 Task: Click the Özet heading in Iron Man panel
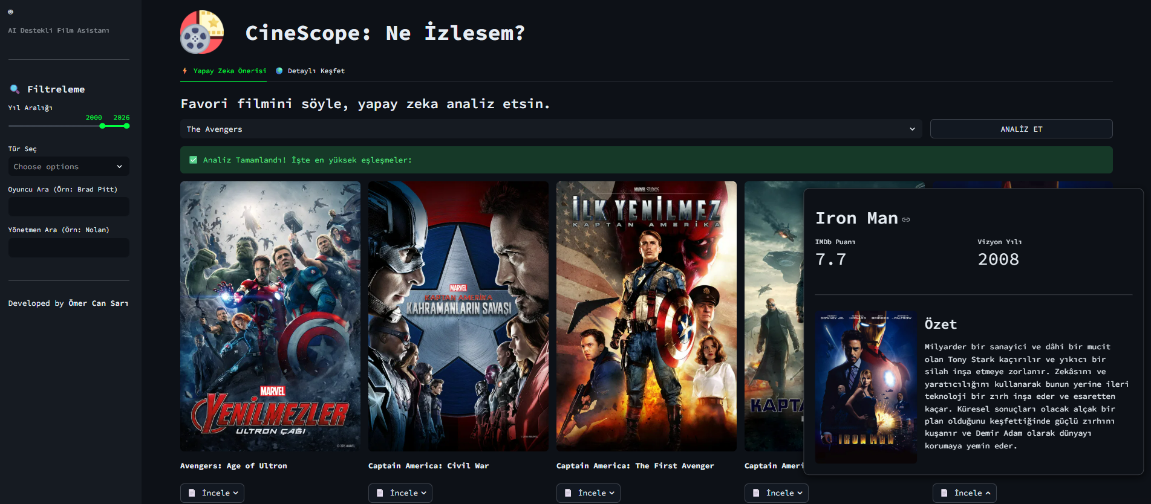pyautogui.click(x=941, y=325)
